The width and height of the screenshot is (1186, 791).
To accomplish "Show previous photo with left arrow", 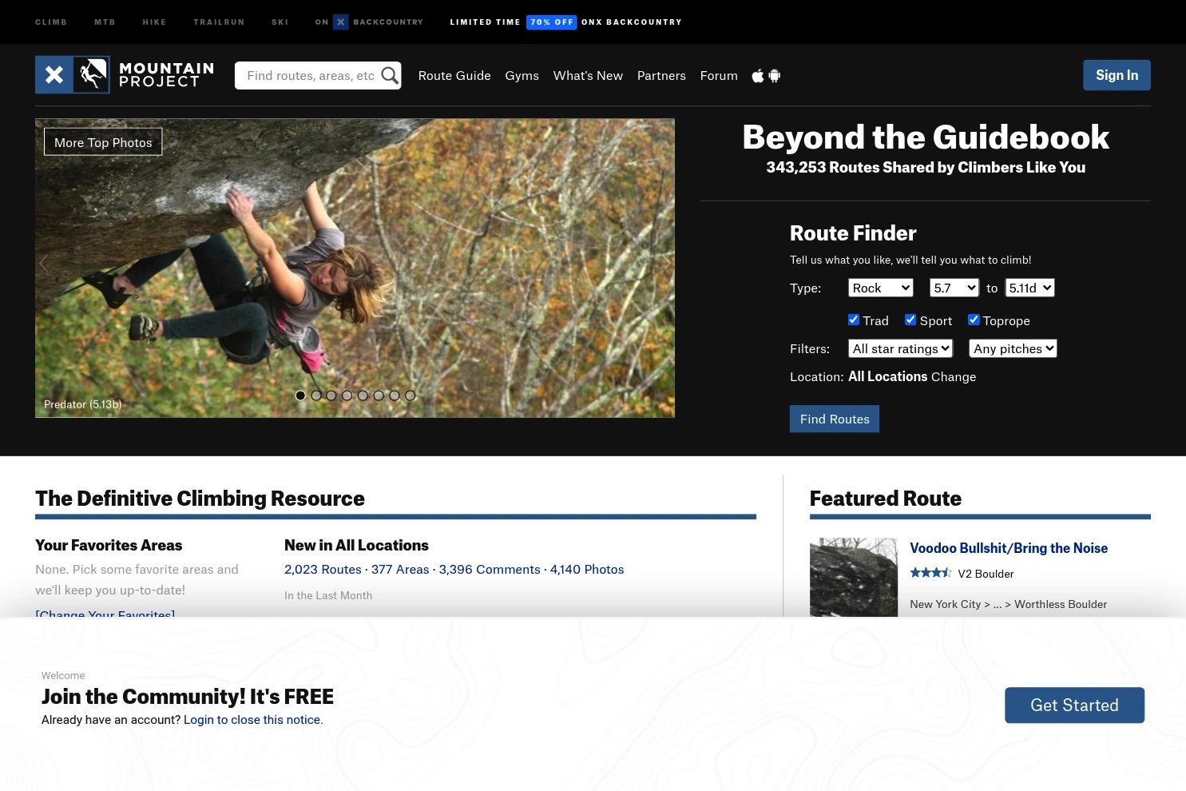I will 44,263.
